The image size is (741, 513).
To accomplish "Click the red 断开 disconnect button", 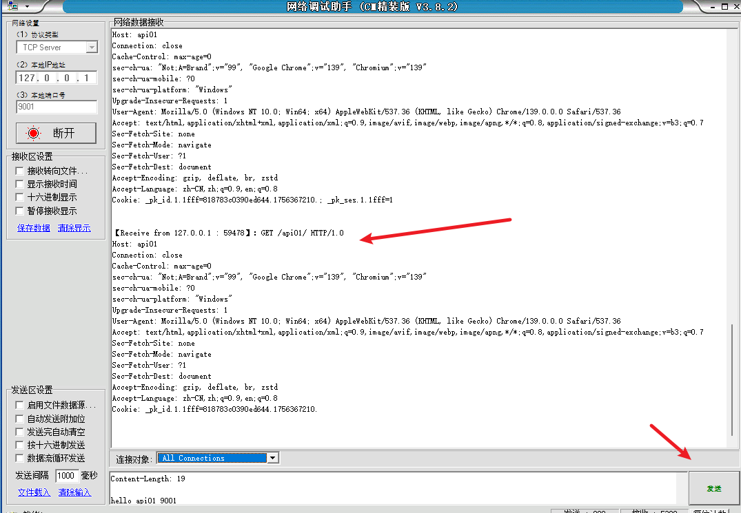I will 57,133.
